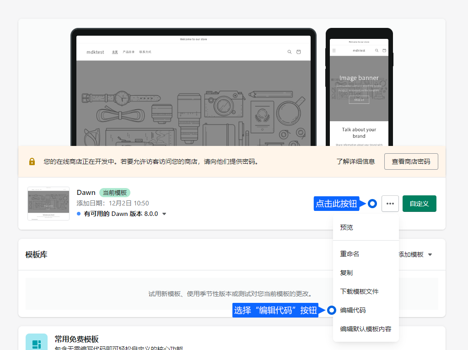Click the cart icon in desktop preview
Image resolution: width=468 pixels, height=350 pixels.
tap(299, 52)
